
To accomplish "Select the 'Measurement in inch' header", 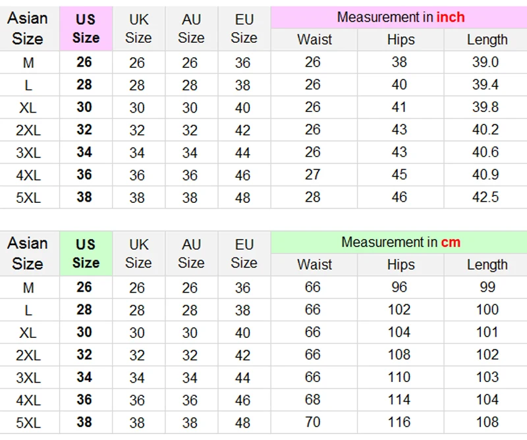I will tap(401, 17).
